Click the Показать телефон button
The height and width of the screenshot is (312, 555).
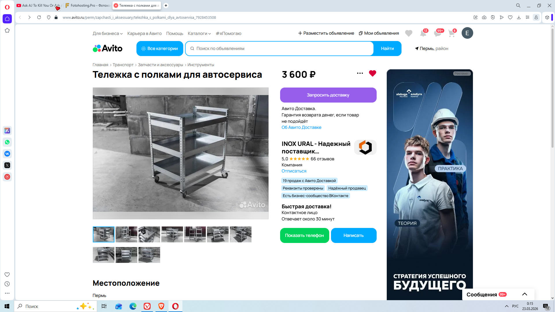[x=304, y=235]
